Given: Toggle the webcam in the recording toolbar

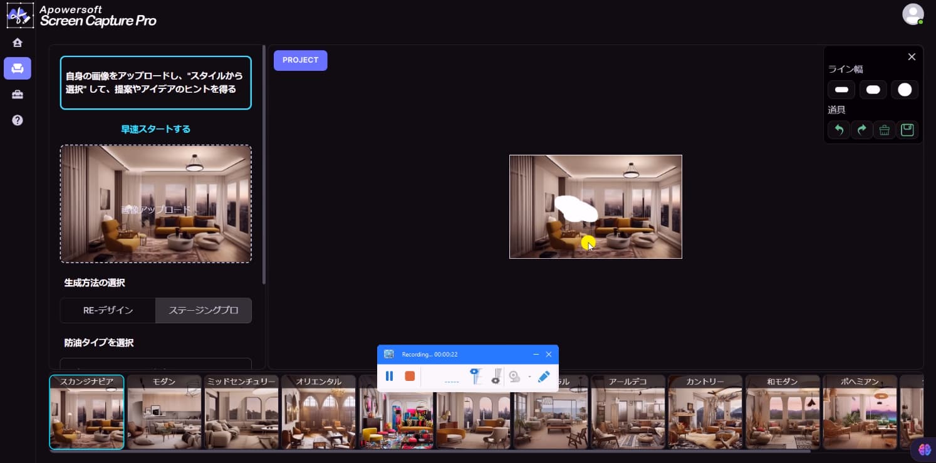Looking at the screenshot, I should 514,376.
